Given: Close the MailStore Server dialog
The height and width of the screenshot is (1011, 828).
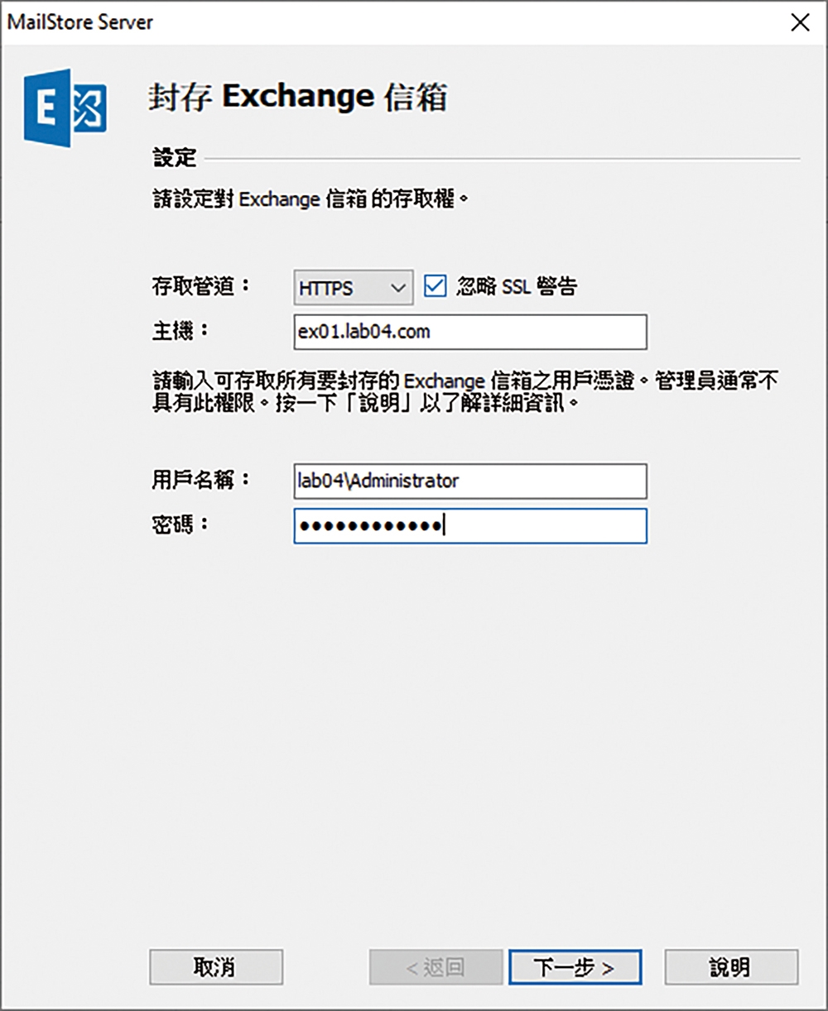Looking at the screenshot, I should (x=800, y=22).
